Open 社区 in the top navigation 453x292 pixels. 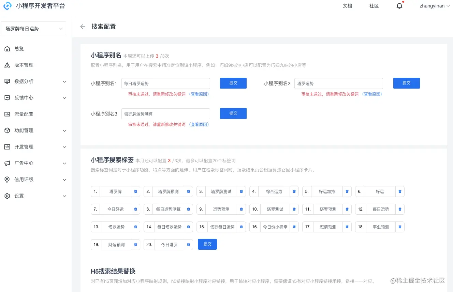[x=374, y=6]
